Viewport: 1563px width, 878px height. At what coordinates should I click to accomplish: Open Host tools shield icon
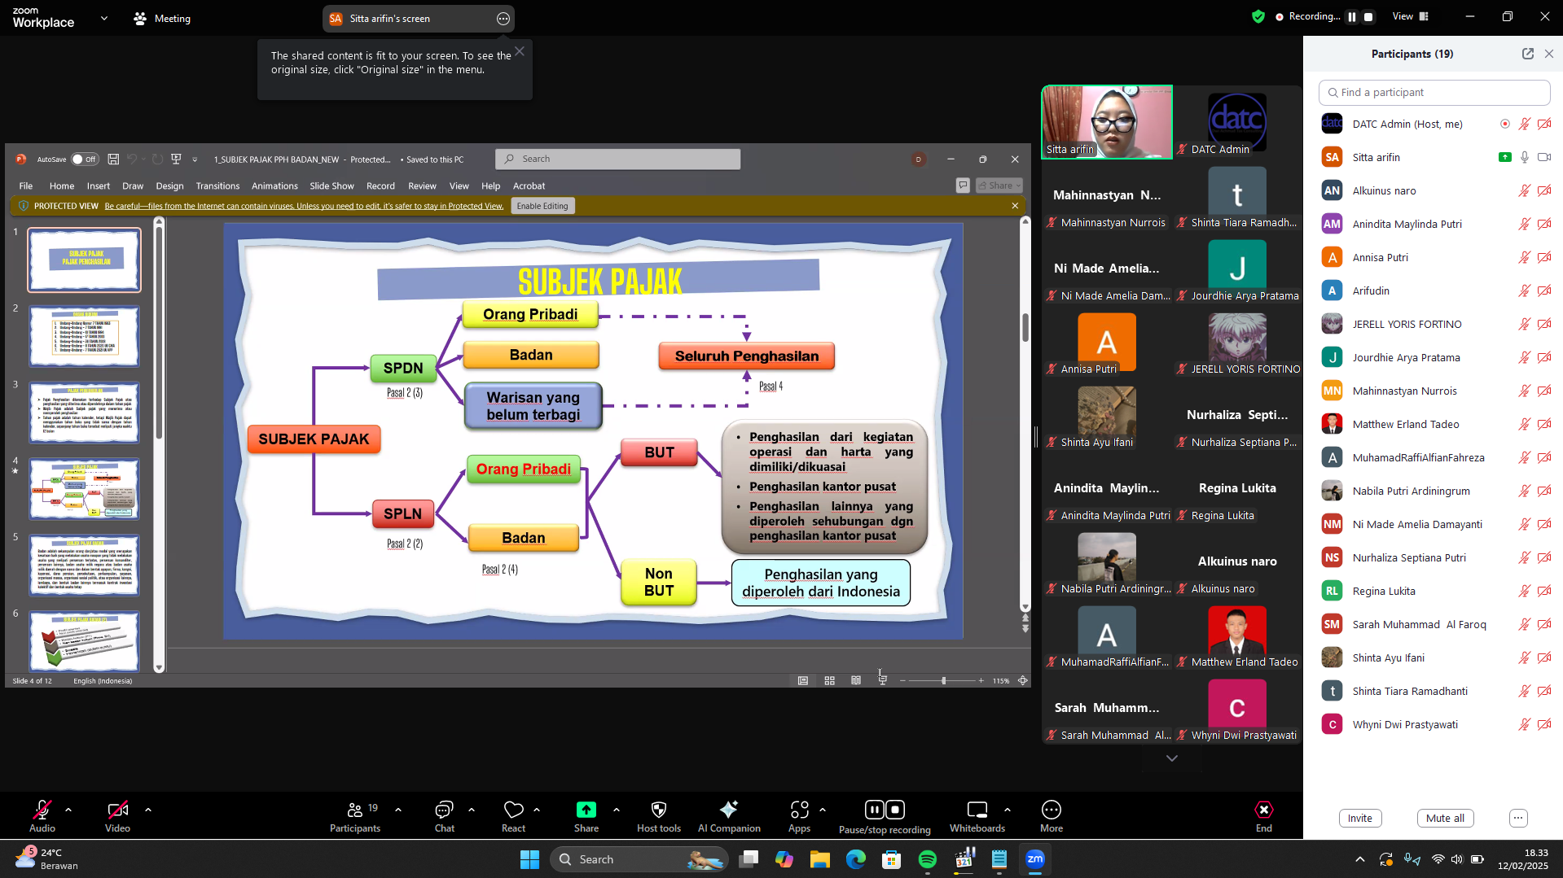(658, 810)
